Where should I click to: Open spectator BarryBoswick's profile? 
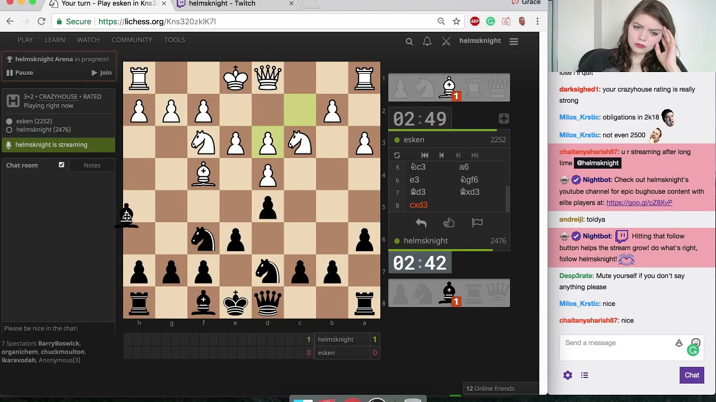coord(59,343)
